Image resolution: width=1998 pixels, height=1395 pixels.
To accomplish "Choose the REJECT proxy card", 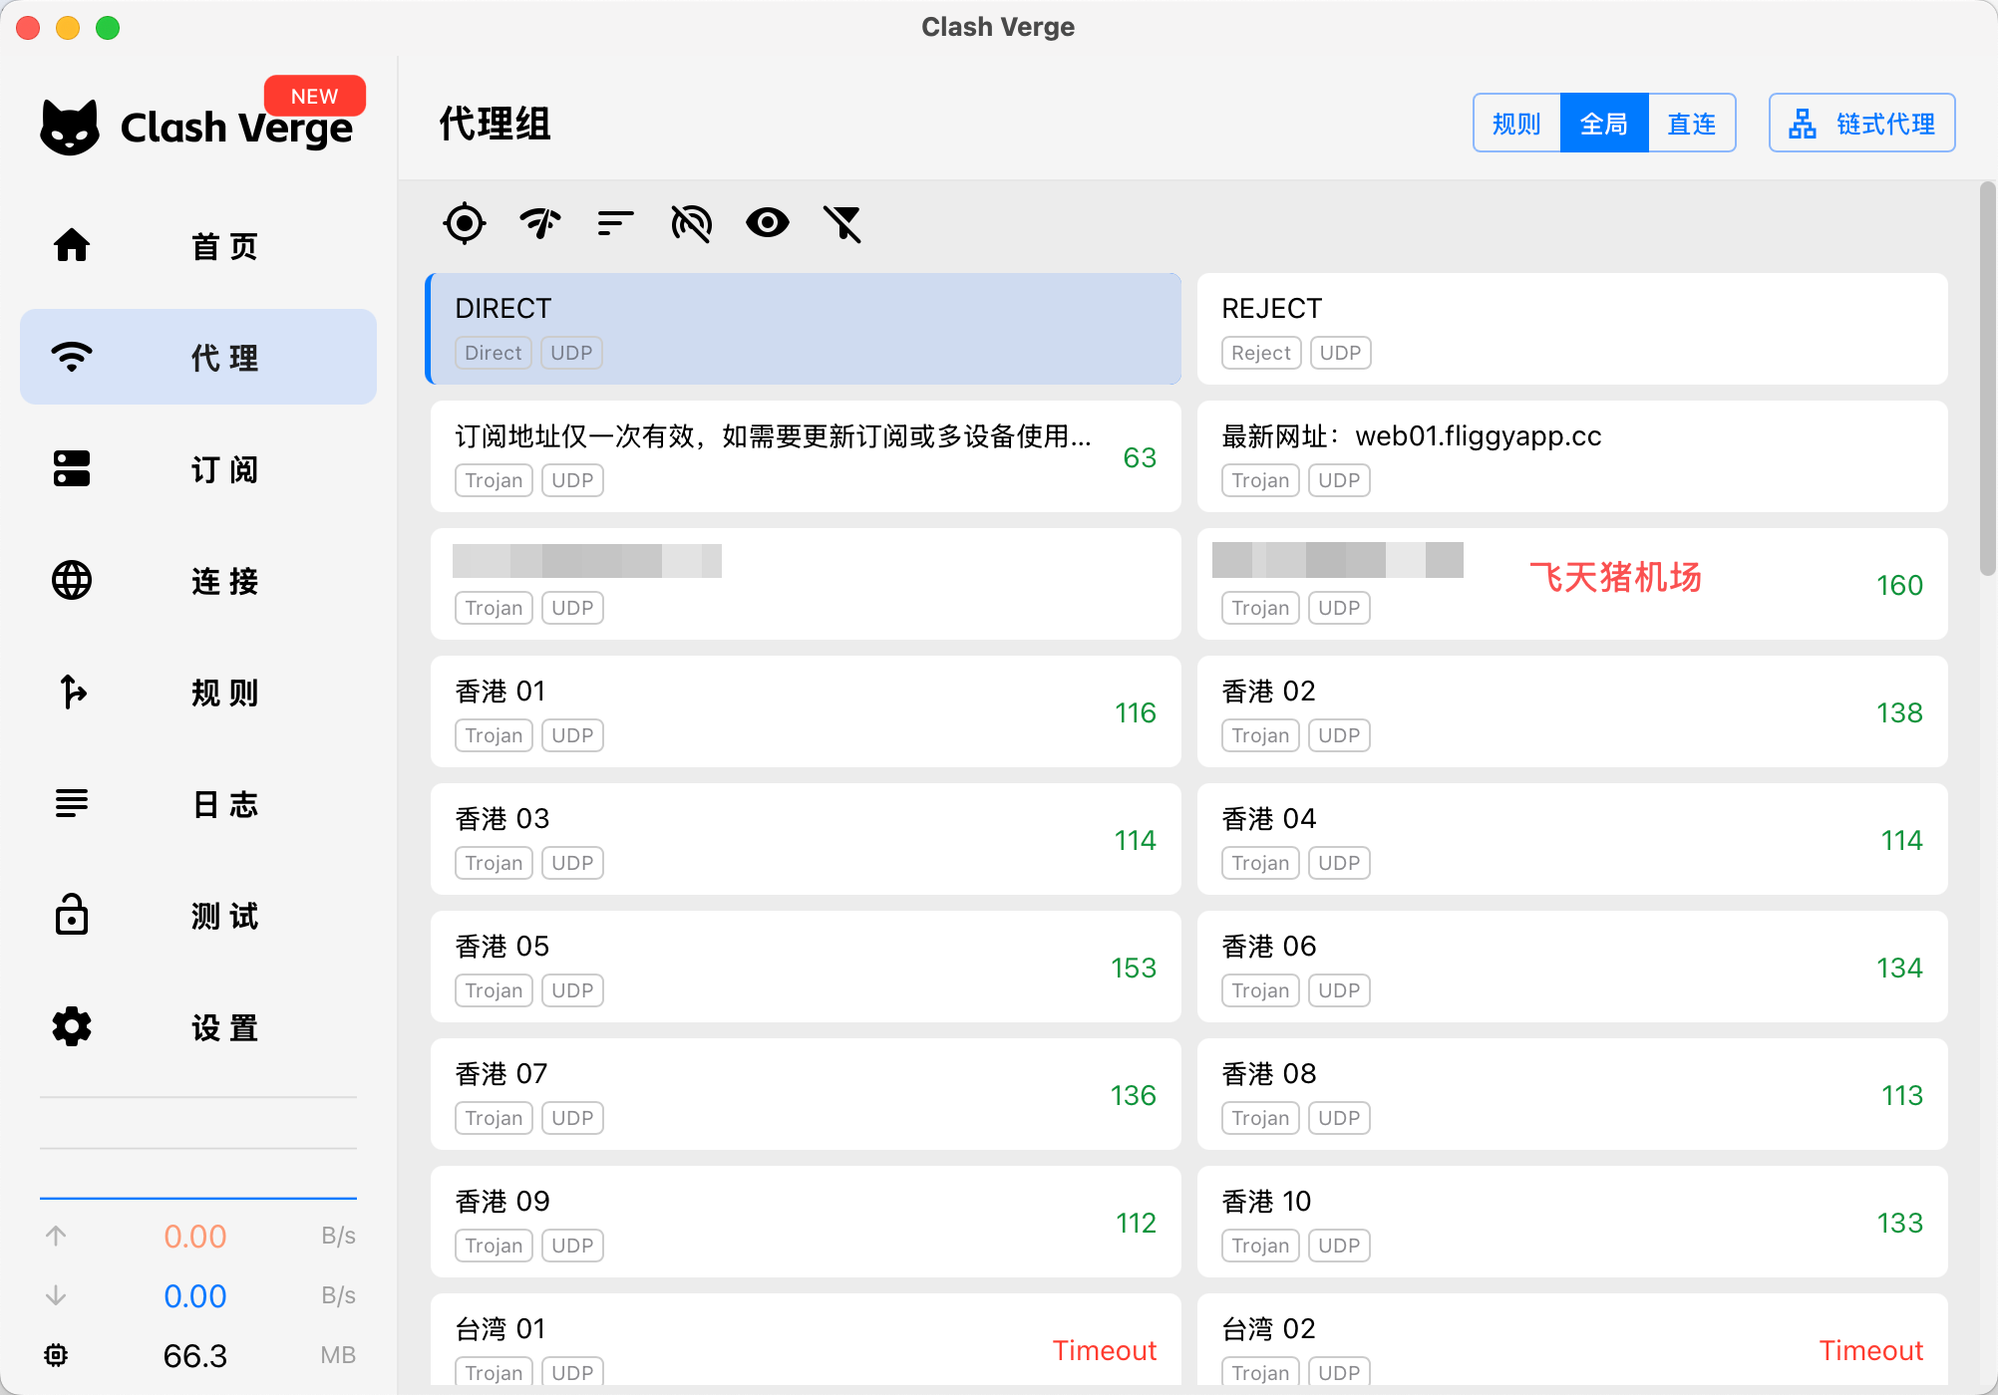I will [1571, 329].
